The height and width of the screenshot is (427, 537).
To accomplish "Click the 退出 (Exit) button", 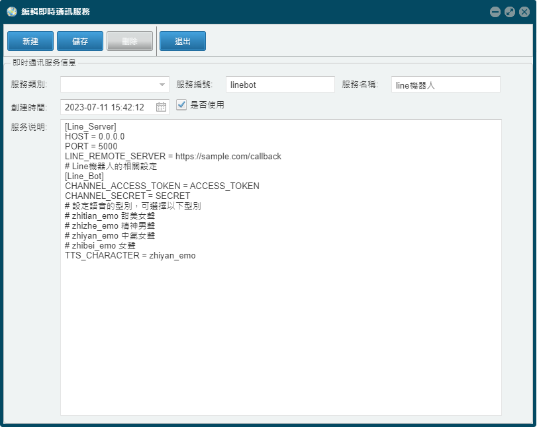I will pos(183,41).
